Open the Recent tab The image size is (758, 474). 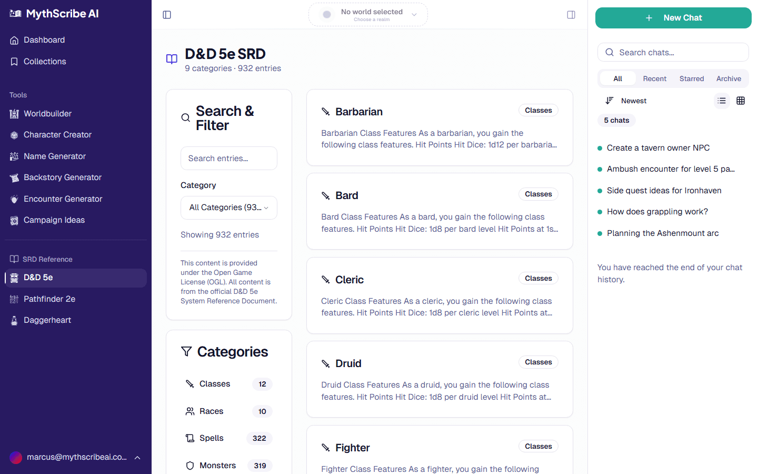(x=654, y=78)
